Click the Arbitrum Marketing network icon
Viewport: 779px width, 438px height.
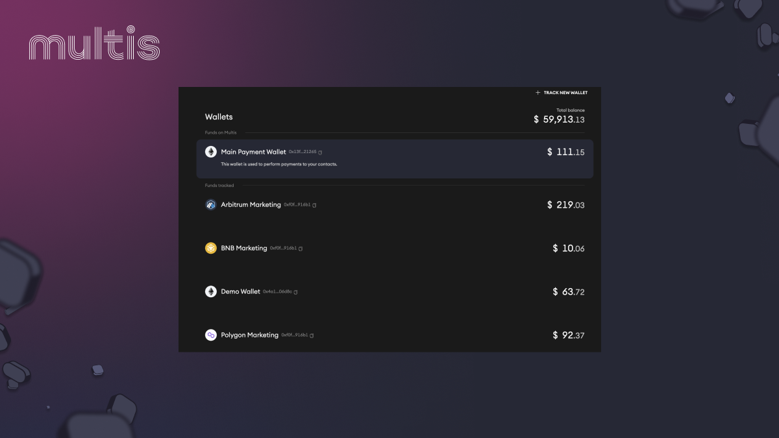[211, 205]
